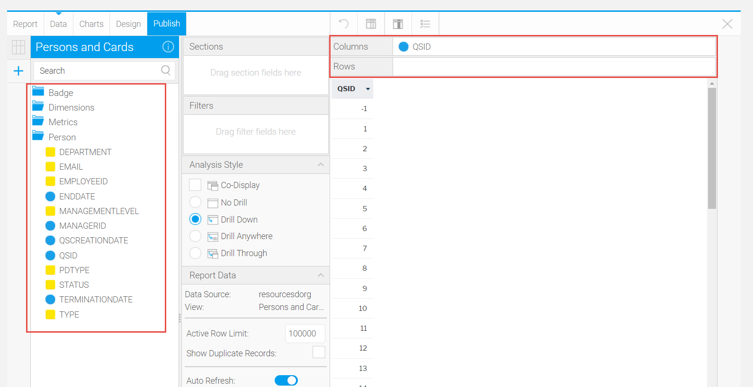The height and width of the screenshot is (387, 753).
Task: Select the QSCREATIONDATE field
Action: [87, 240]
